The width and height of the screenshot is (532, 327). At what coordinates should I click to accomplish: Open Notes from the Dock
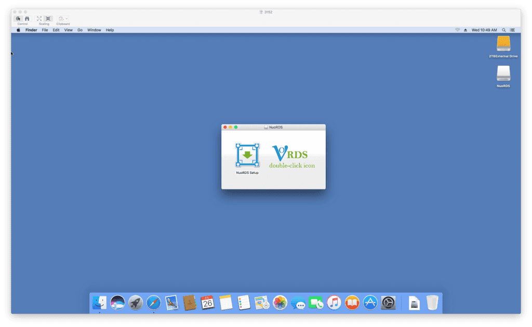point(225,303)
